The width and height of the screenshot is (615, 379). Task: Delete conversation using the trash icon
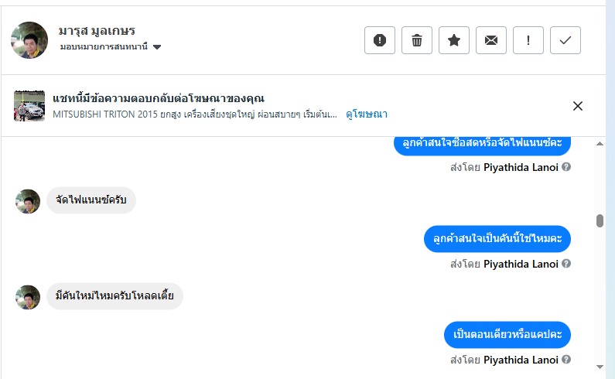click(x=416, y=40)
